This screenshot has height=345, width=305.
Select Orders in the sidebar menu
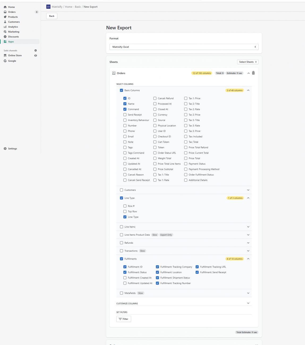point(12,12)
